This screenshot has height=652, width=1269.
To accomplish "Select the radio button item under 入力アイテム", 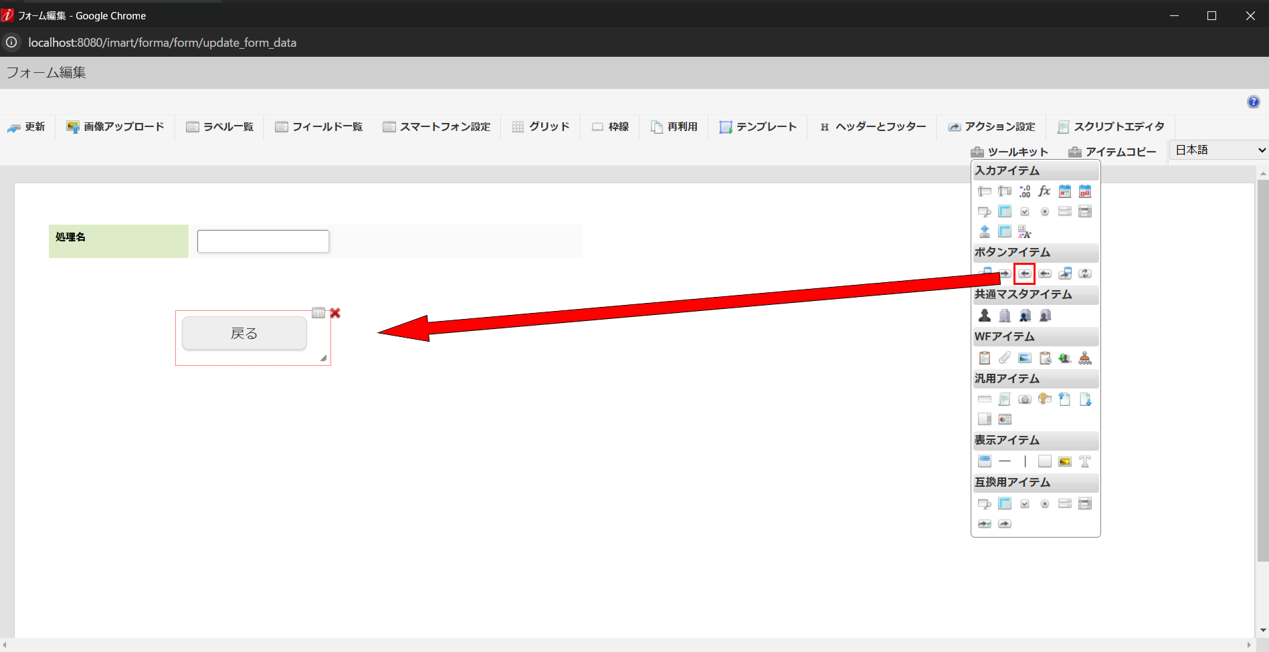I will 1045,212.
